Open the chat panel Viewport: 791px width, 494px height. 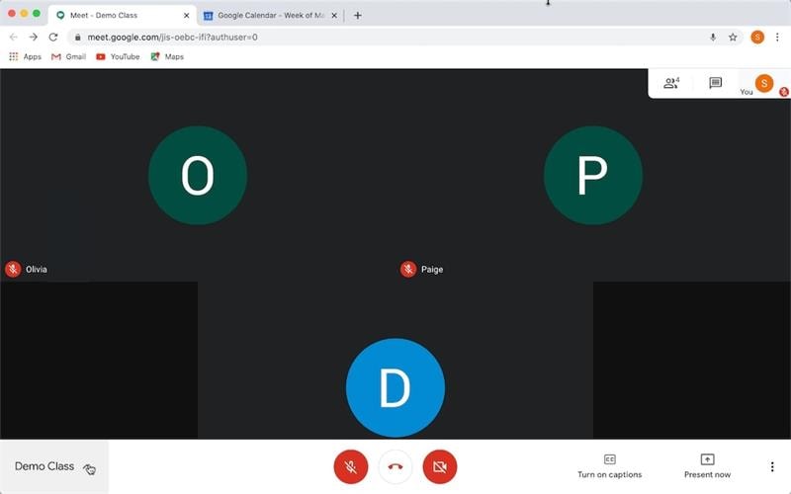click(715, 83)
